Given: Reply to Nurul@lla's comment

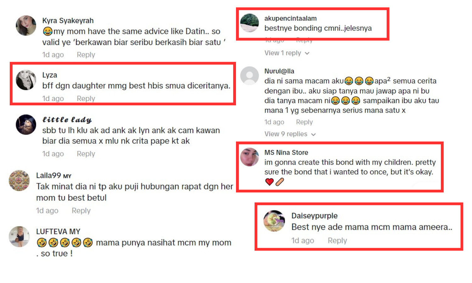Looking at the screenshot, I should 304,122.
